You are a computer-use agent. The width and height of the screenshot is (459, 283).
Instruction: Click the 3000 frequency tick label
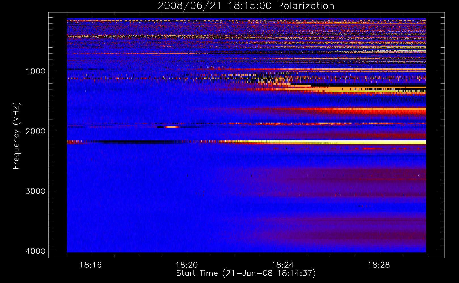[x=35, y=191]
